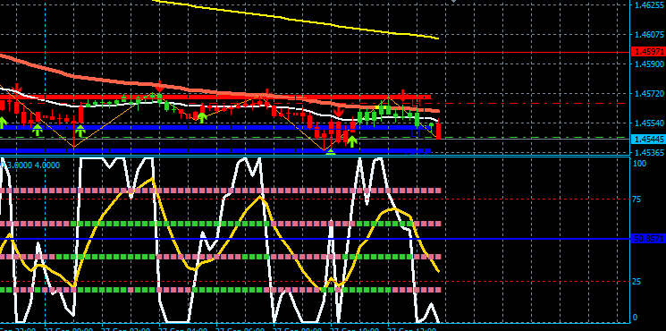Select the topmost pink dotted row in oscillator
Screen dimensions: 666x331
(221, 191)
